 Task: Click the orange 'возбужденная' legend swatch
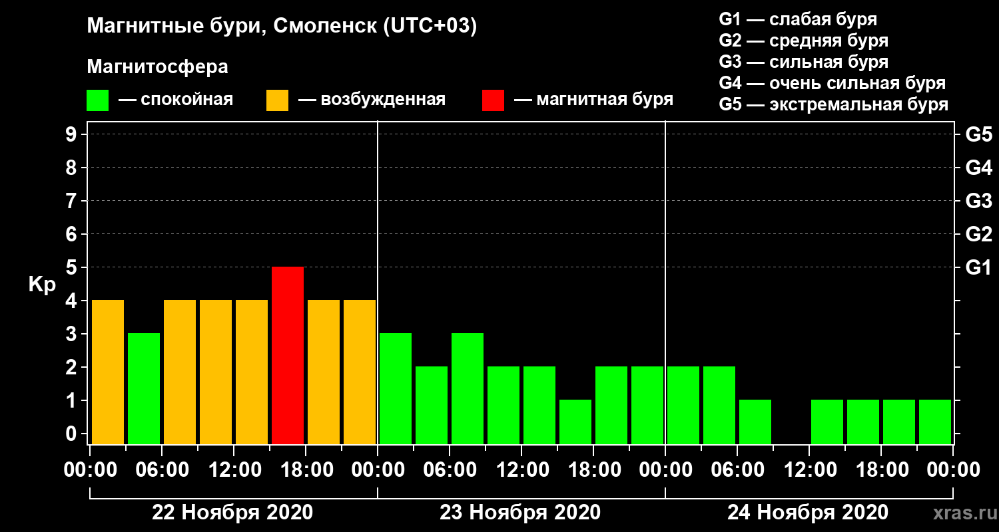[x=278, y=100]
